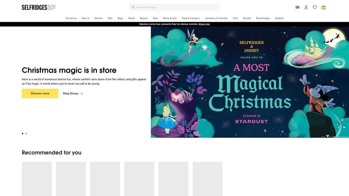This screenshot has height=196, width=349.
Task: Open the Beauty category menu
Action: (144, 18)
